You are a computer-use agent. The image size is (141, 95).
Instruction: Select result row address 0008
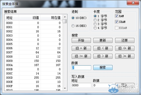[33, 57]
